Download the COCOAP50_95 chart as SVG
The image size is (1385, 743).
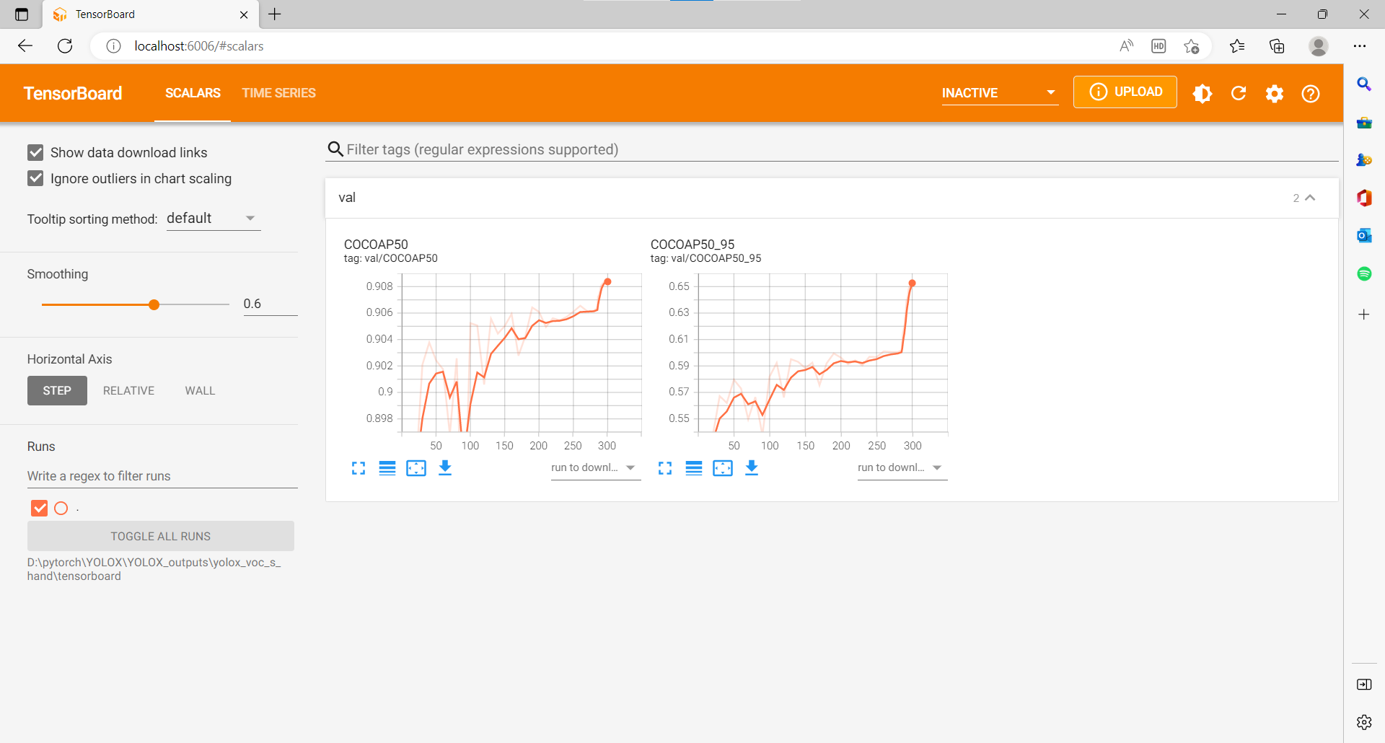pos(752,468)
